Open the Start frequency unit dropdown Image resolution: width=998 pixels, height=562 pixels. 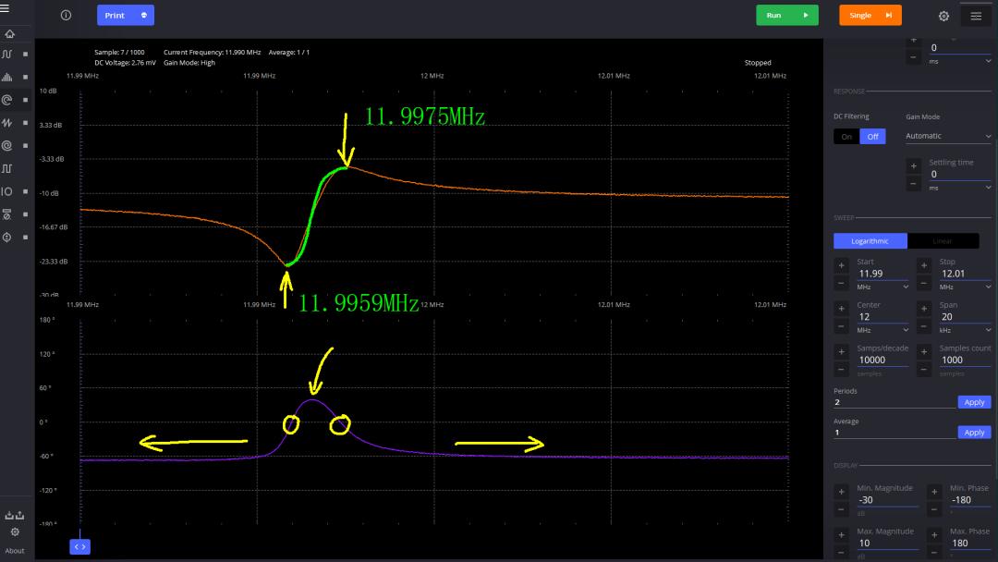coord(882,287)
